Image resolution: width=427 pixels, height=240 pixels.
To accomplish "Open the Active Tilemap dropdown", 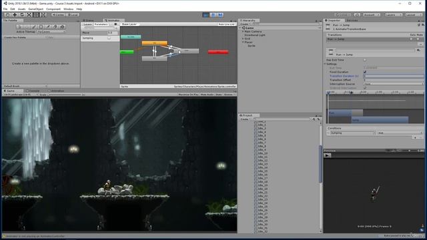I will [51, 31].
